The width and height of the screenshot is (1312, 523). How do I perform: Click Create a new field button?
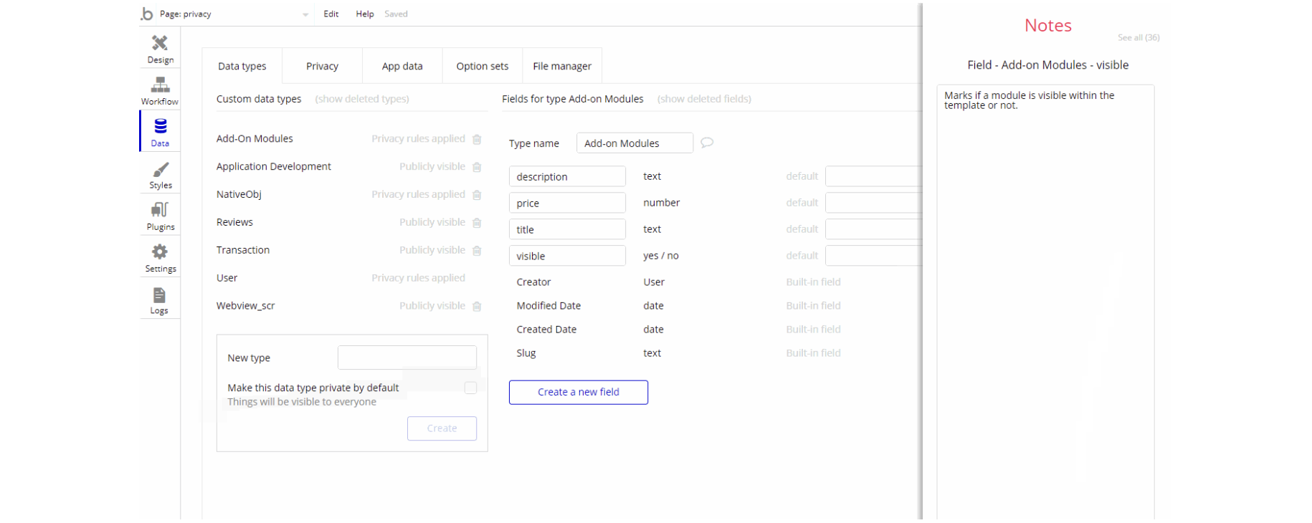pyautogui.click(x=578, y=392)
